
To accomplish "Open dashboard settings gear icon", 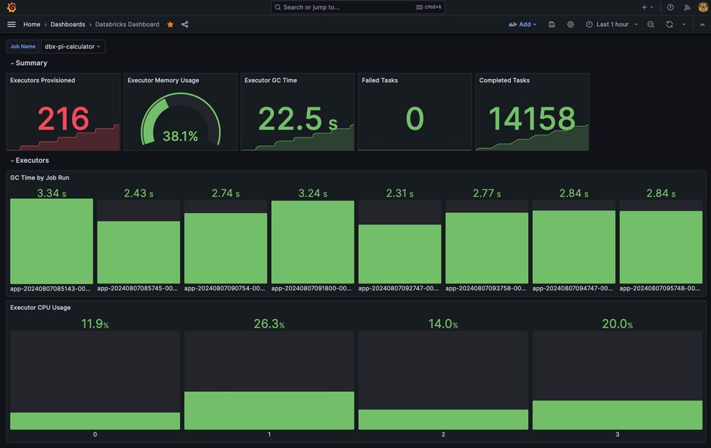I will (x=570, y=24).
